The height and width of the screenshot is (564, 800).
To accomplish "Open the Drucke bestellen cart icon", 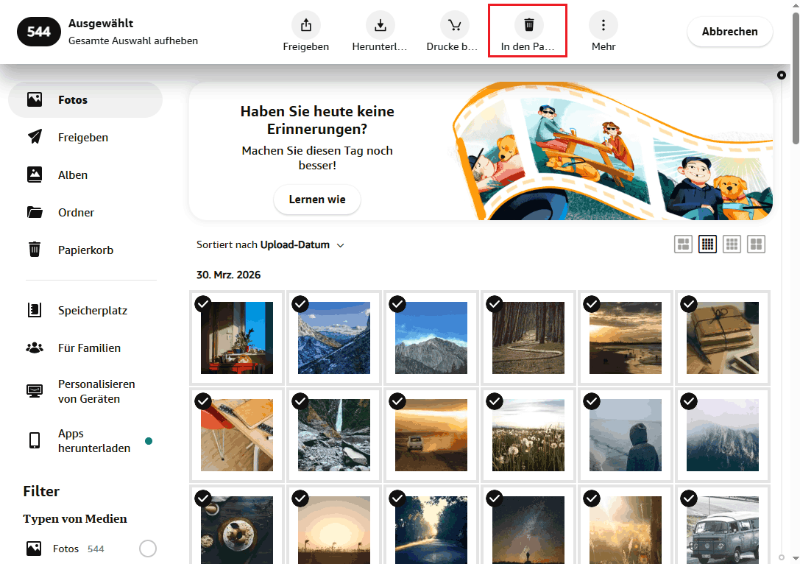I will 454,26.
